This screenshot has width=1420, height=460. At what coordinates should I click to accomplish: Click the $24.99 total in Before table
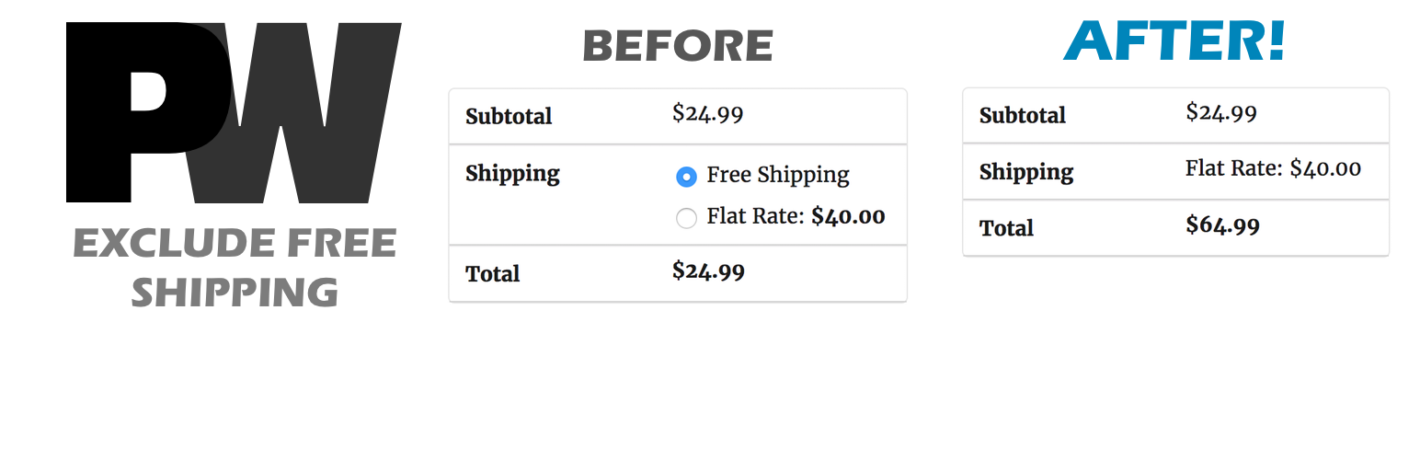coord(708,271)
